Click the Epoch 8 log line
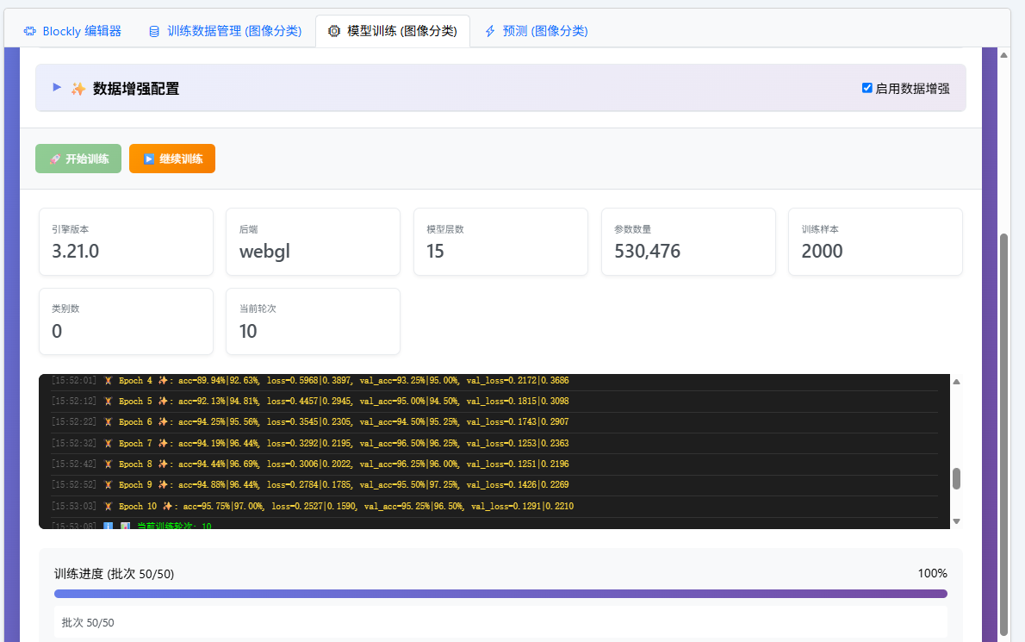 (494, 464)
